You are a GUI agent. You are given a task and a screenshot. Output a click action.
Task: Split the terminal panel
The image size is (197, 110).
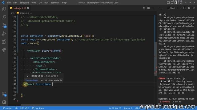click(x=185, y=8)
